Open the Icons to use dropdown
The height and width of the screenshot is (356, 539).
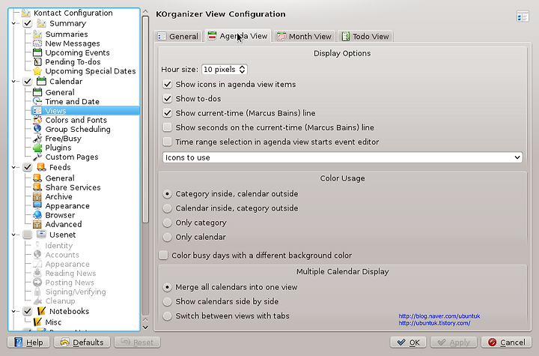point(342,157)
